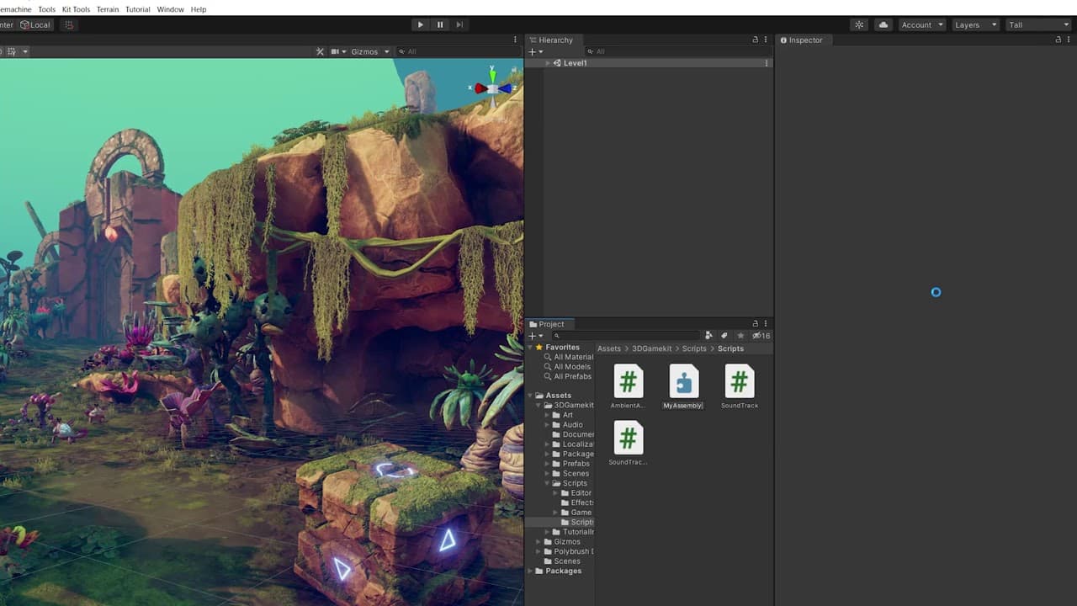Open the Layers dropdown
Viewport: 1077px width, 606px height.
tap(975, 24)
